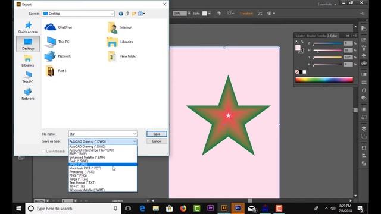Open the View Menu dropdown in dialog toolbar
The width and height of the screenshot is (381, 214).
point(142,14)
